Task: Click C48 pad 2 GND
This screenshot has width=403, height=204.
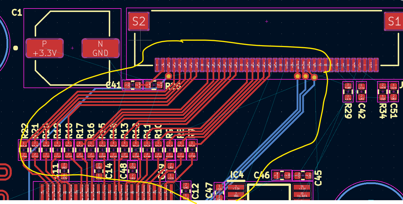Action: point(133,176)
